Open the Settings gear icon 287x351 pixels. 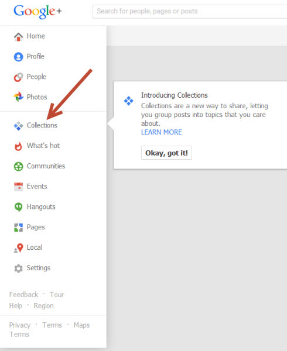pyautogui.click(x=18, y=269)
